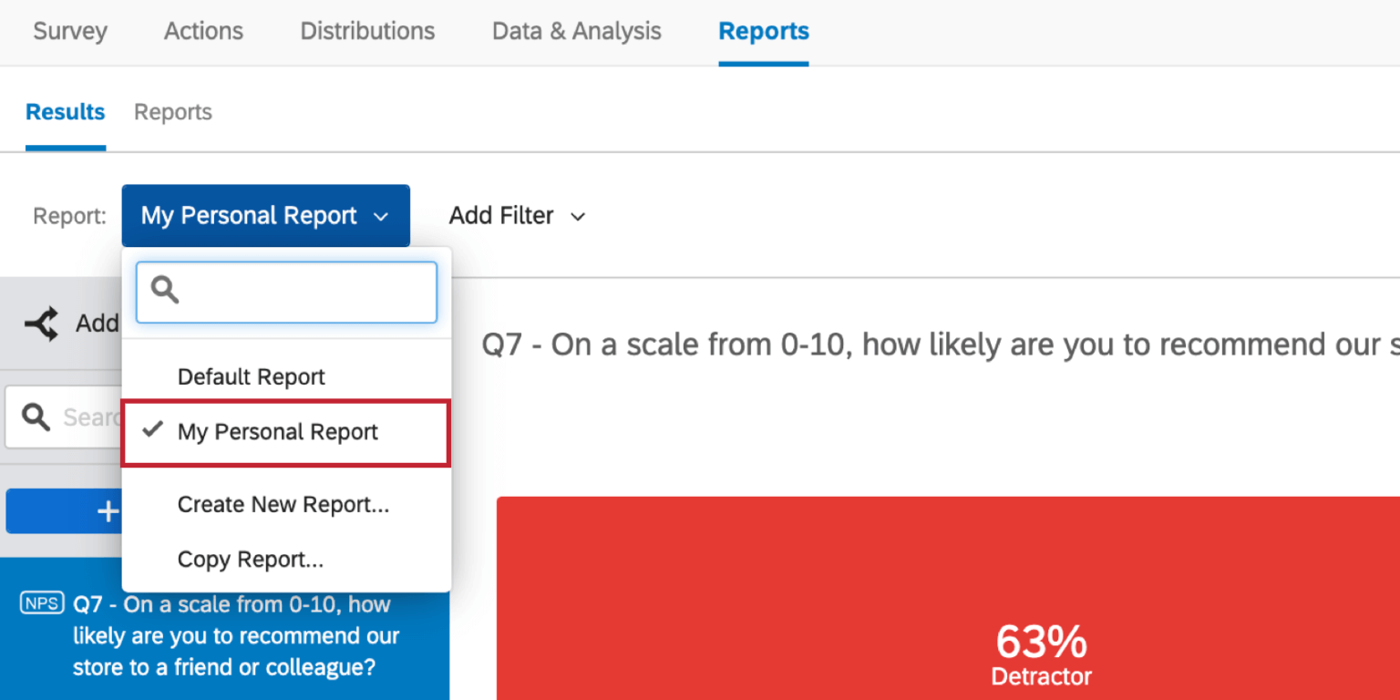The height and width of the screenshot is (700, 1400).
Task: Select Default Report from the list
Action: tap(251, 376)
